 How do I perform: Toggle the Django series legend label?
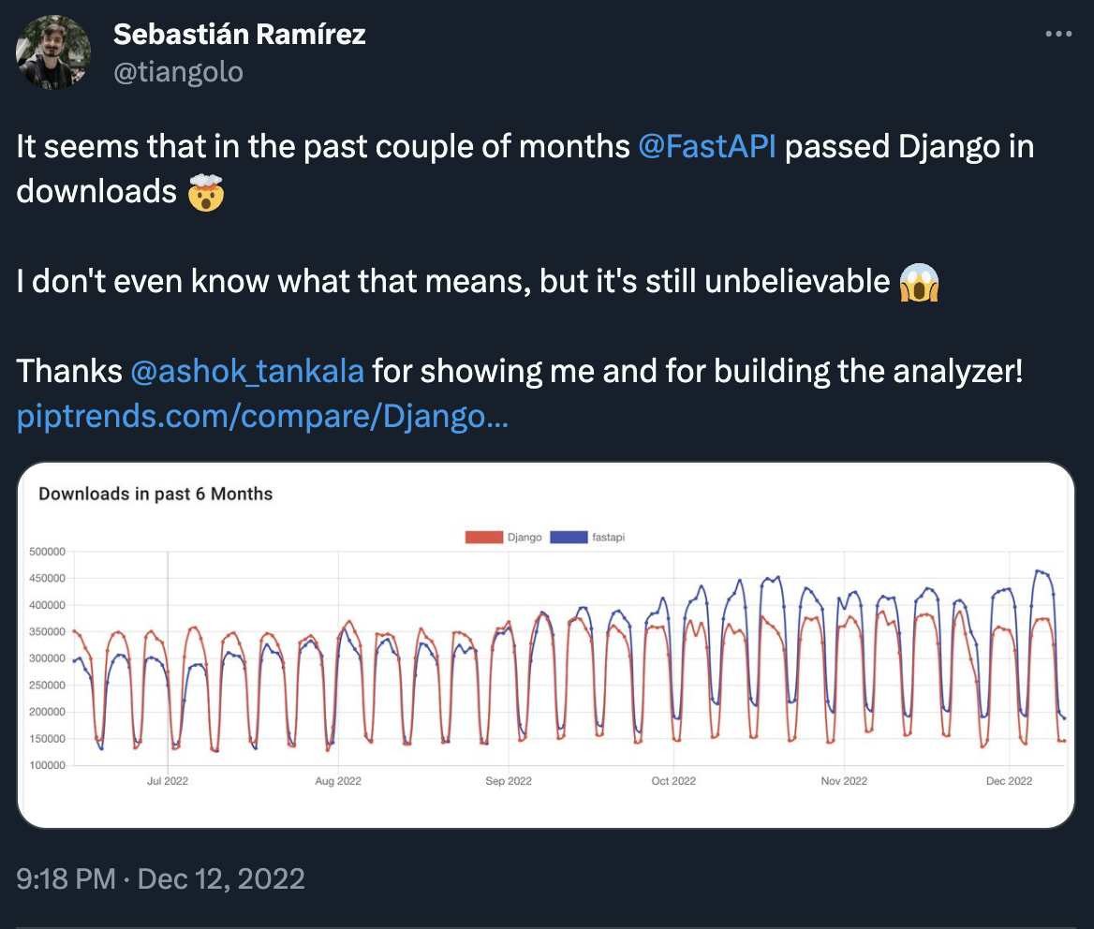point(525,538)
